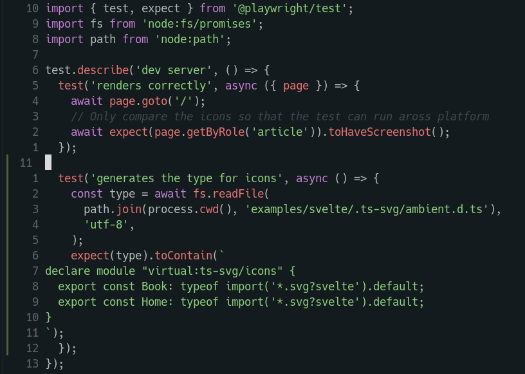
Task: Click the 'article' role string
Action: (280, 132)
